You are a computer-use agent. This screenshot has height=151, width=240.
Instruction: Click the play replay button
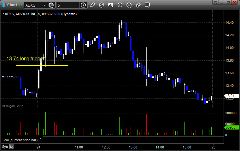[120, 5]
